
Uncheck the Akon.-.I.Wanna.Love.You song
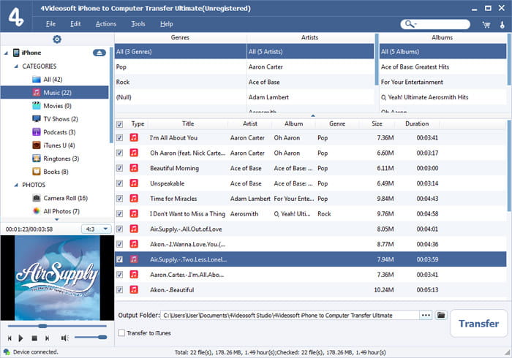[120, 244]
